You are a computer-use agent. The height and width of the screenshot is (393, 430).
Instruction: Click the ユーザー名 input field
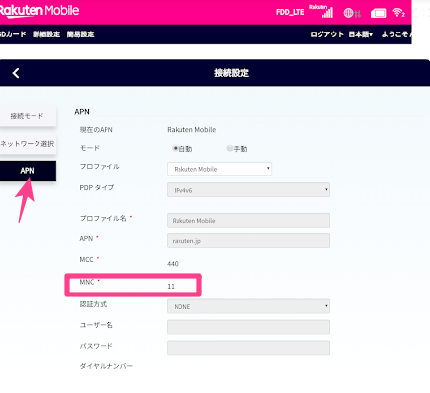pyautogui.click(x=249, y=327)
